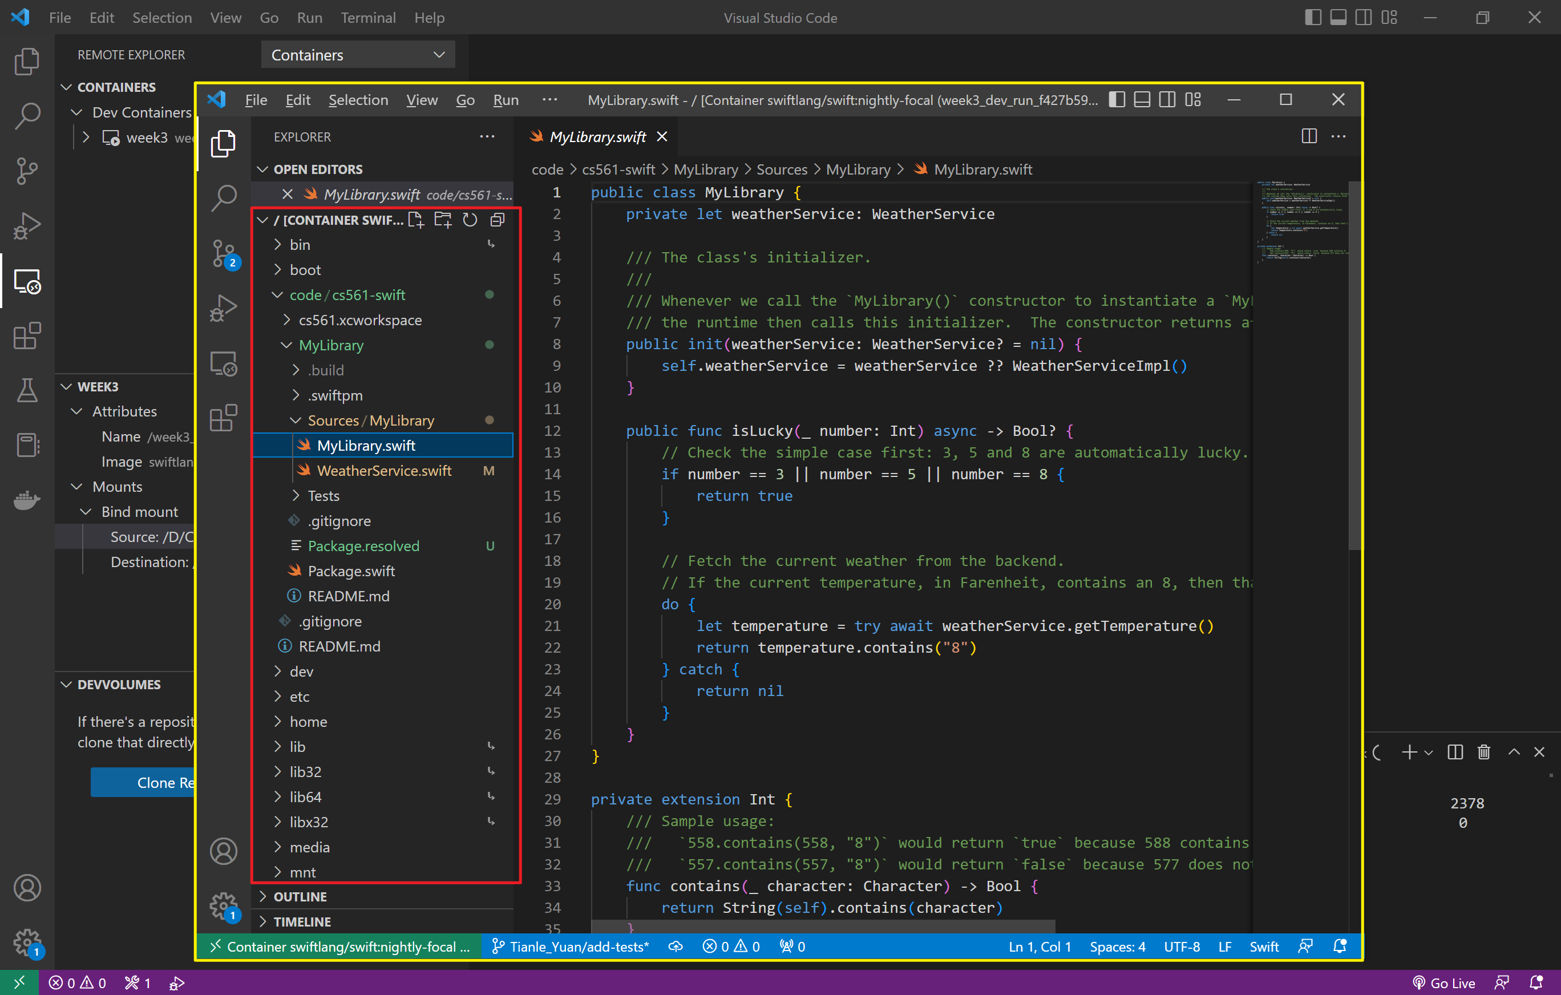
Task: Click the Accounts icon above the settings gear
Action: point(224,851)
